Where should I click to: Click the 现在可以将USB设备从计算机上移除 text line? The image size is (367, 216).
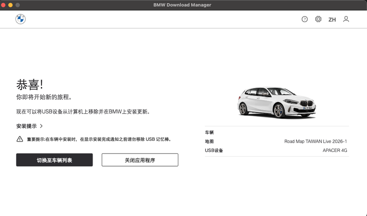[83, 112]
